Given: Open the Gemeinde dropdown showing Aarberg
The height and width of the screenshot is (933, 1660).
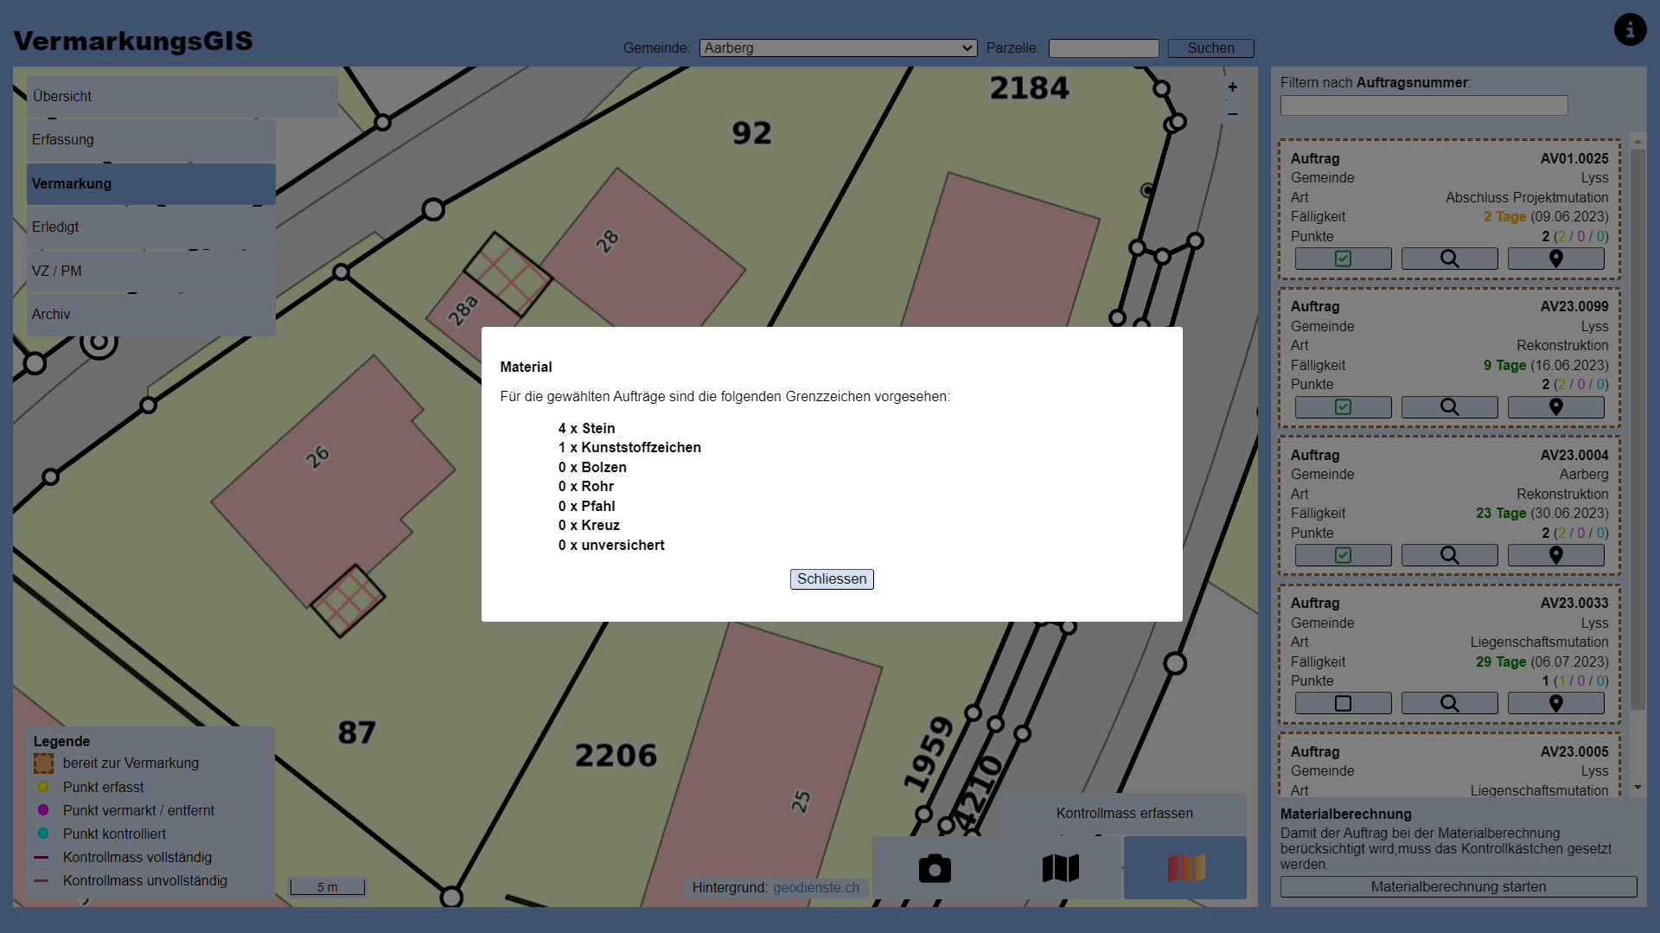Looking at the screenshot, I should pyautogui.click(x=837, y=48).
